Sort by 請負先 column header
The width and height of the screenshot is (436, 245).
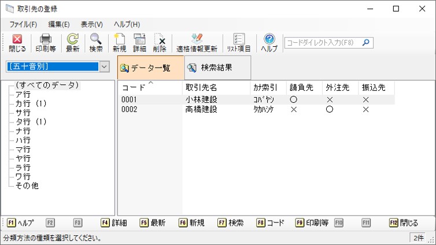click(305, 87)
